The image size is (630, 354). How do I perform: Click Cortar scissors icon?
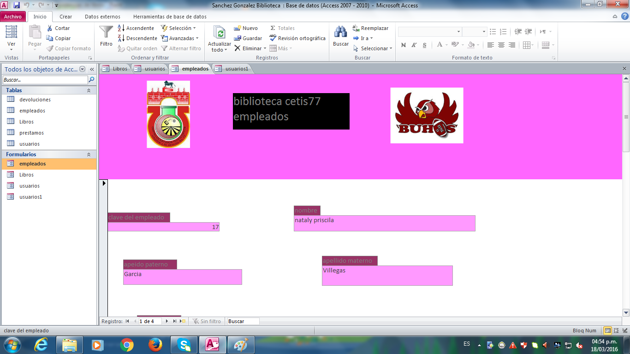[50, 28]
